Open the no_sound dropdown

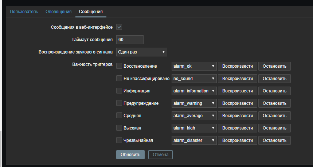pos(194,79)
